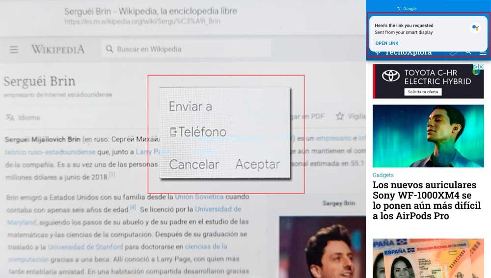Tap the Here's the link you requested text
This screenshot has width=491, height=278.
click(404, 25)
